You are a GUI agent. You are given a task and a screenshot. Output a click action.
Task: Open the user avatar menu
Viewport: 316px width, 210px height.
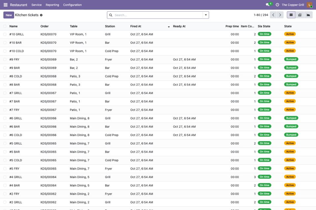pos(309,5)
